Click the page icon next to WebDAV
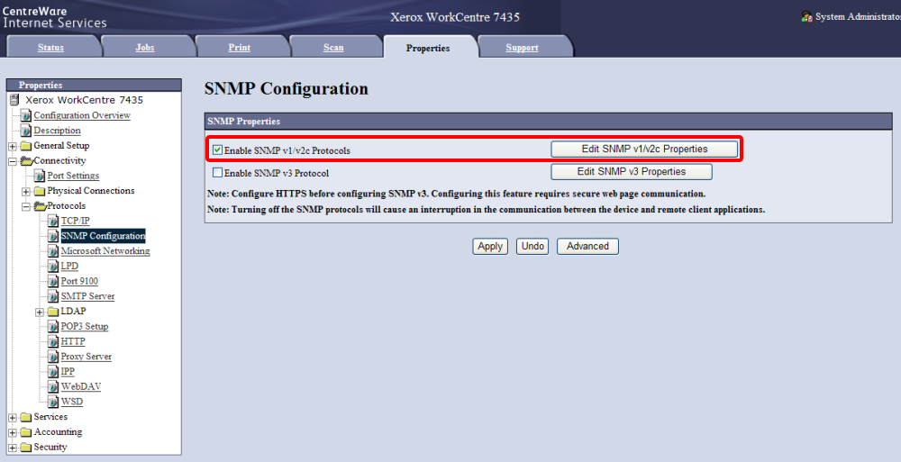This screenshot has height=462, width=901. point(53,386)
